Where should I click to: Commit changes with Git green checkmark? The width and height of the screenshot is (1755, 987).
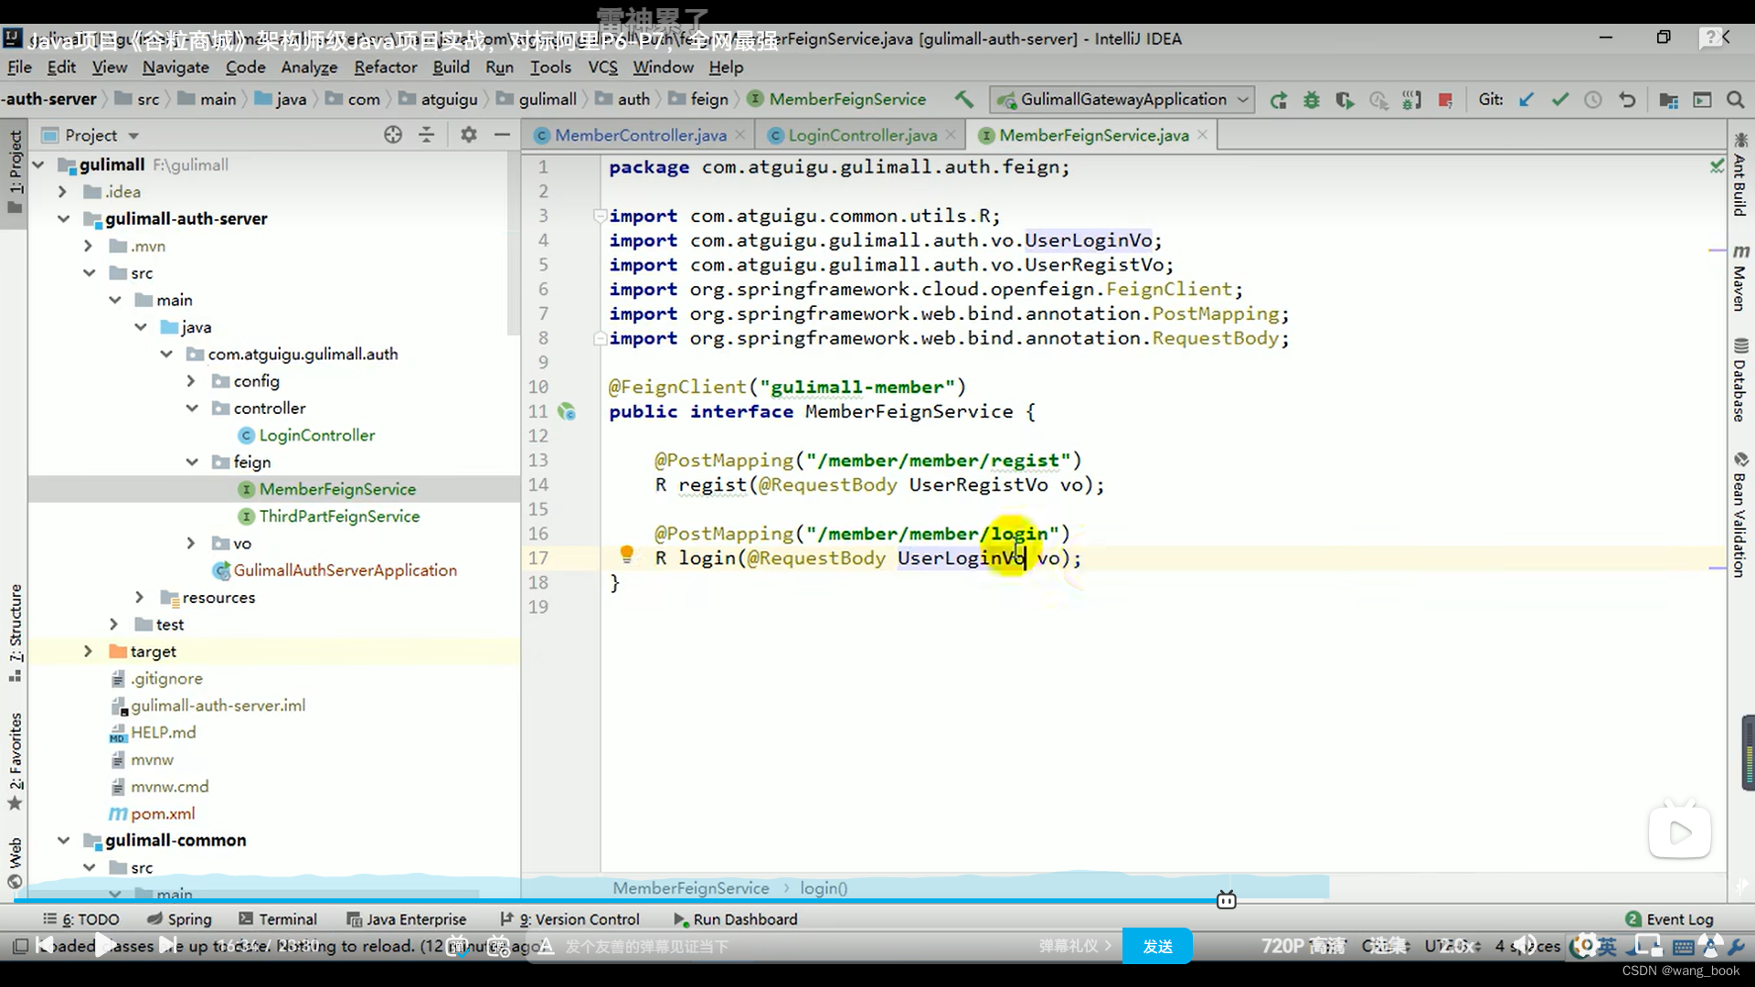pos(1559,100)
